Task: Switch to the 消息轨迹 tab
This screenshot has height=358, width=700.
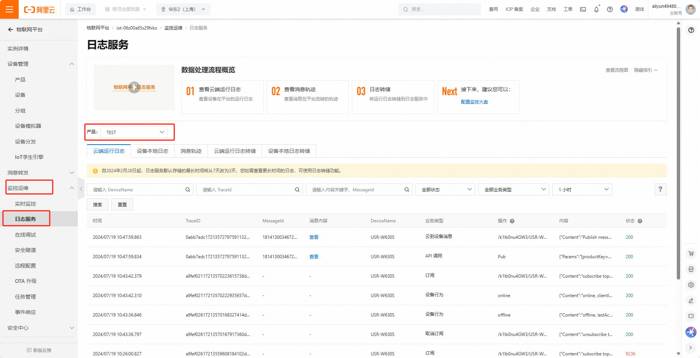Action: tap(191, 151)
